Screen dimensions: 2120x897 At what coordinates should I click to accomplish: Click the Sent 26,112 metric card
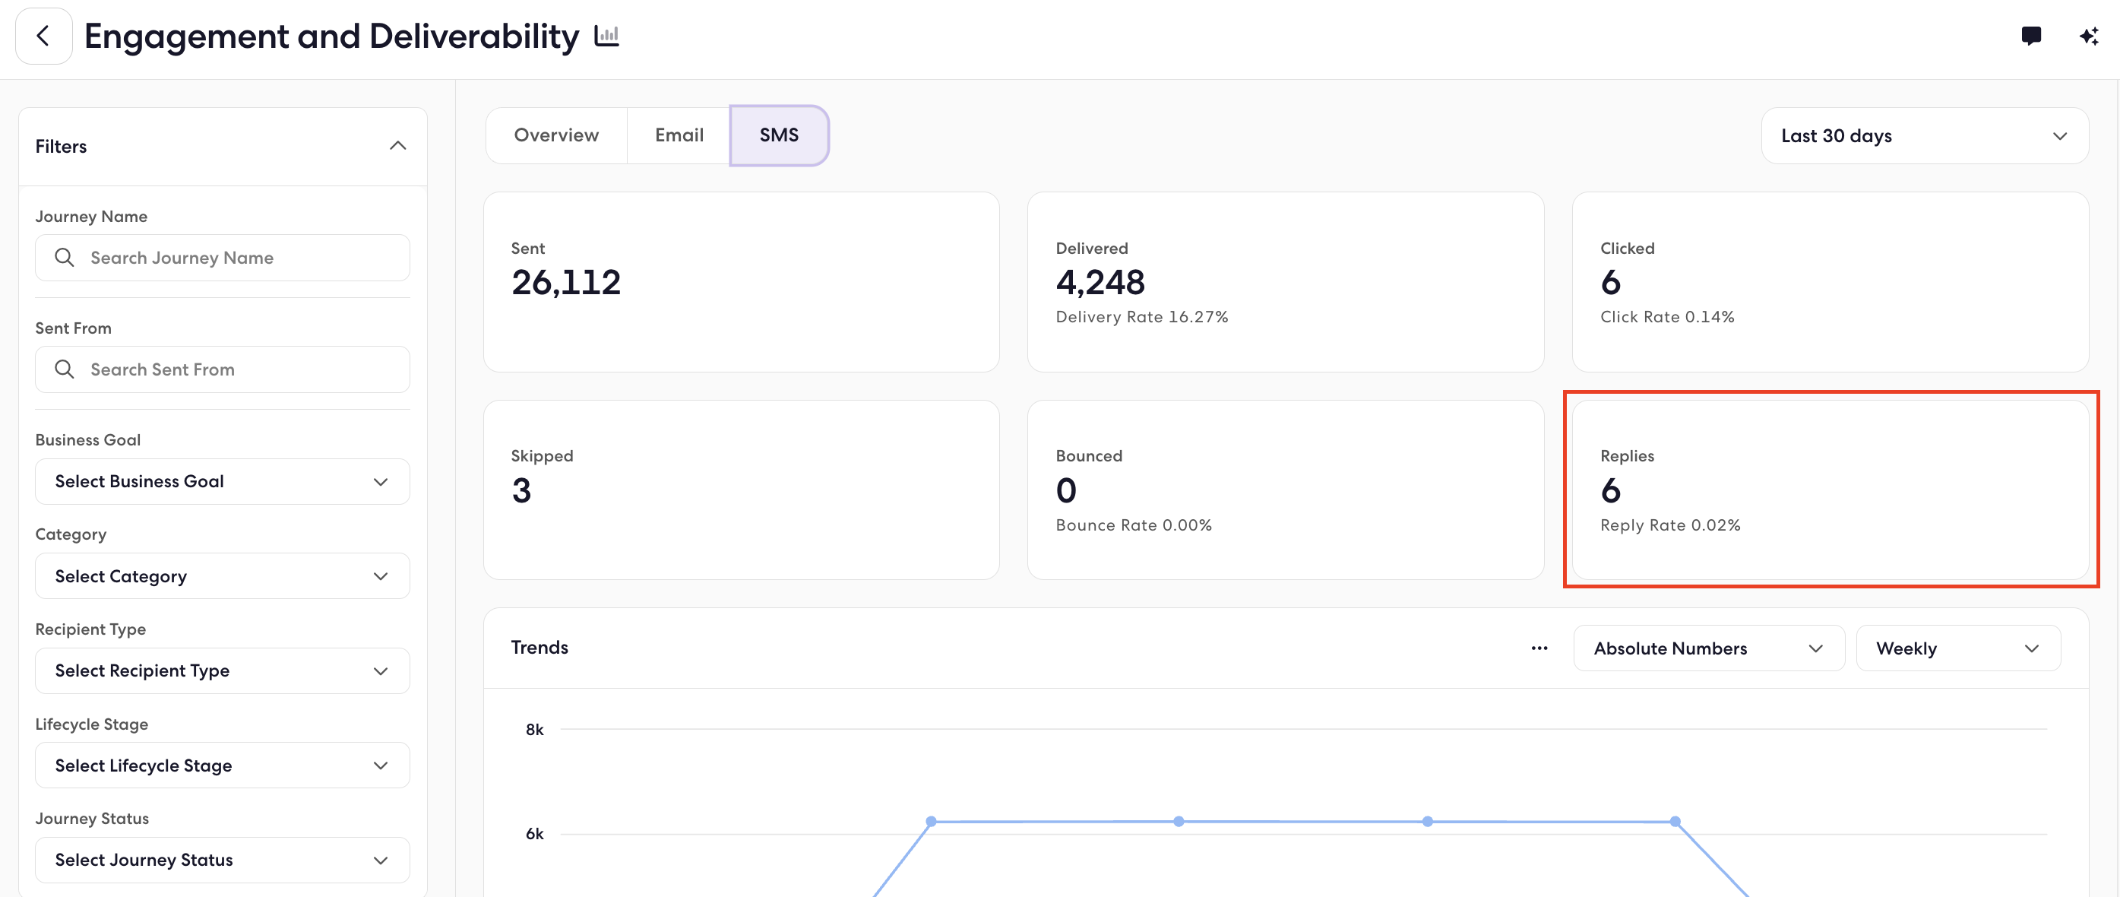click(741, 282)
